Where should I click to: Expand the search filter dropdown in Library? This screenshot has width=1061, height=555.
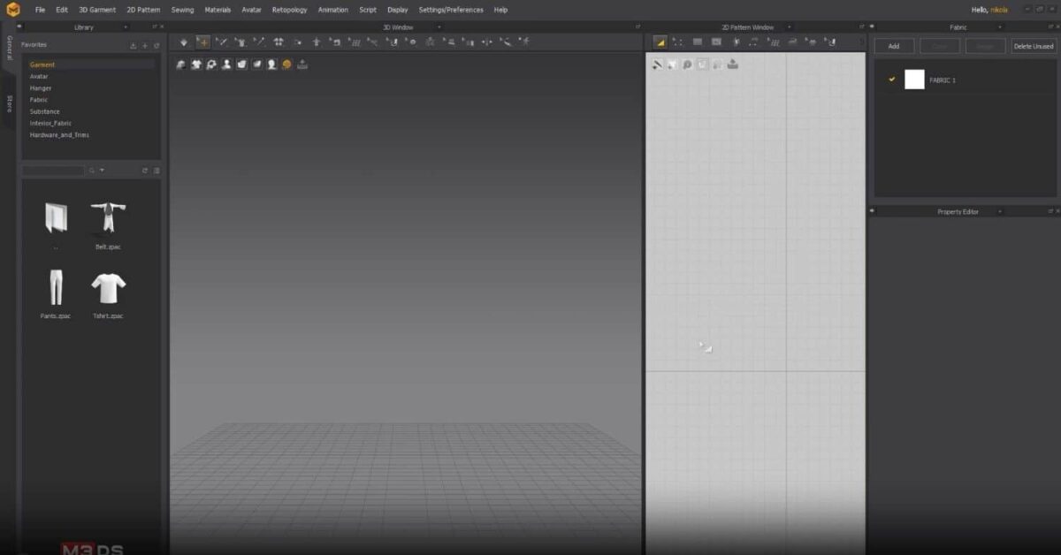(103, 170)
